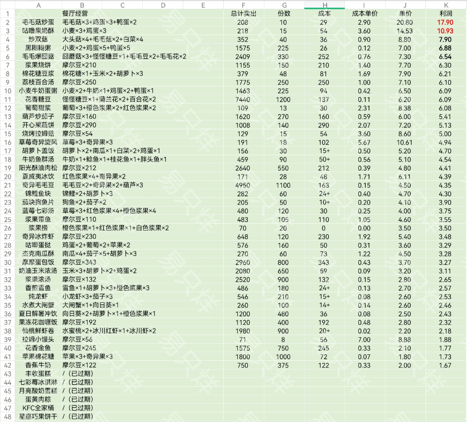Select column A header

tap(38, 5)
